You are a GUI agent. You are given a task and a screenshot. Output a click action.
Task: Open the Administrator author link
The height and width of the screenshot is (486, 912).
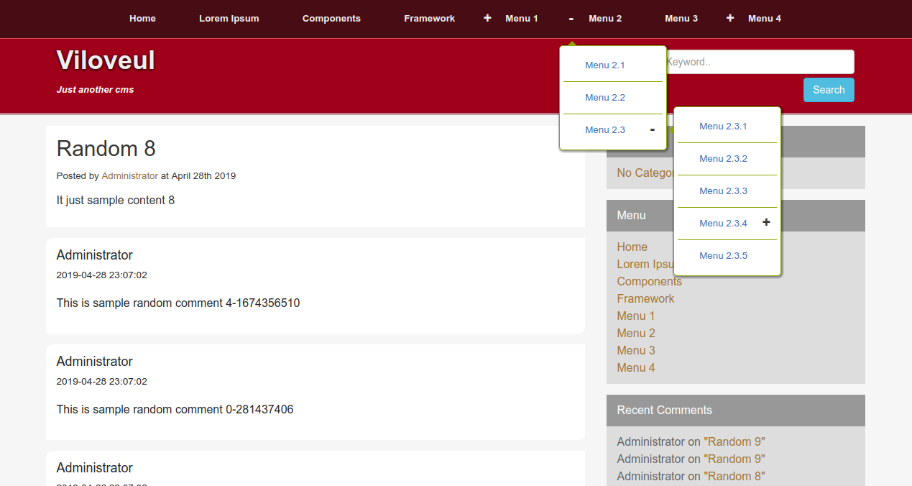pyautogui.click(x=129, y=176)
